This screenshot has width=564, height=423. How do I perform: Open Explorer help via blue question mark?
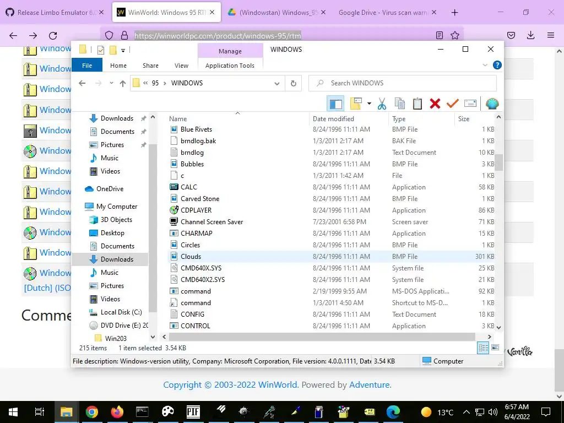(x=497, y=65)
